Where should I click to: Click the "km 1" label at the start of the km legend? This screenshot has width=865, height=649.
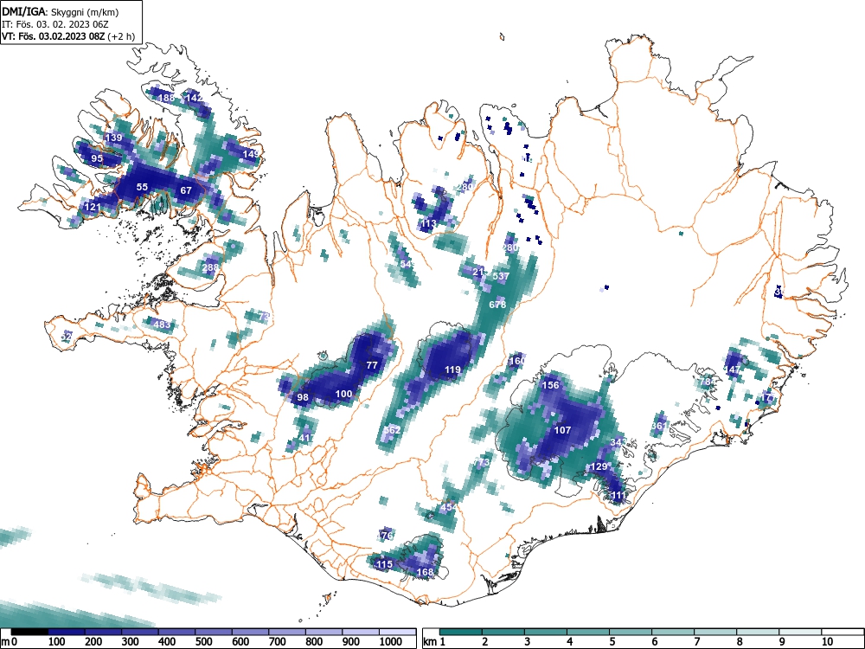[435, 642]
